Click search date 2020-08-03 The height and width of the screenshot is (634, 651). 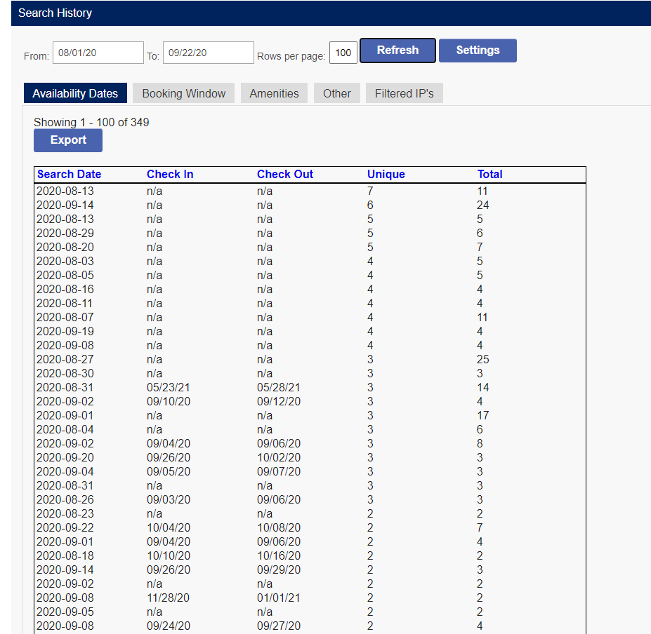pos(65,261)
